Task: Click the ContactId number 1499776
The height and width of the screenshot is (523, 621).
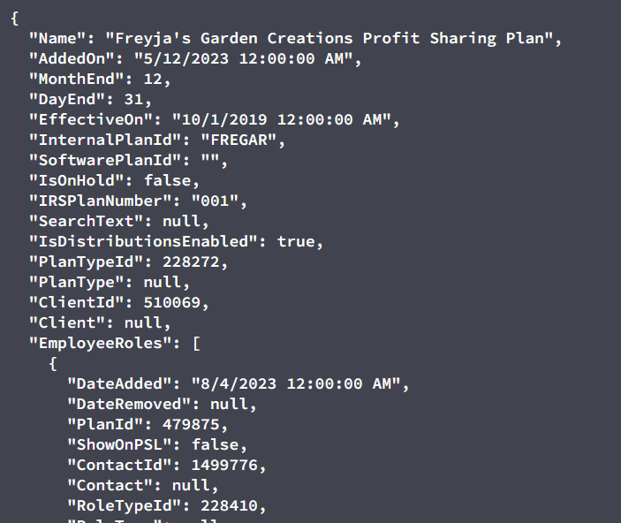Action: pyautogui.click(x=224, y=466)
